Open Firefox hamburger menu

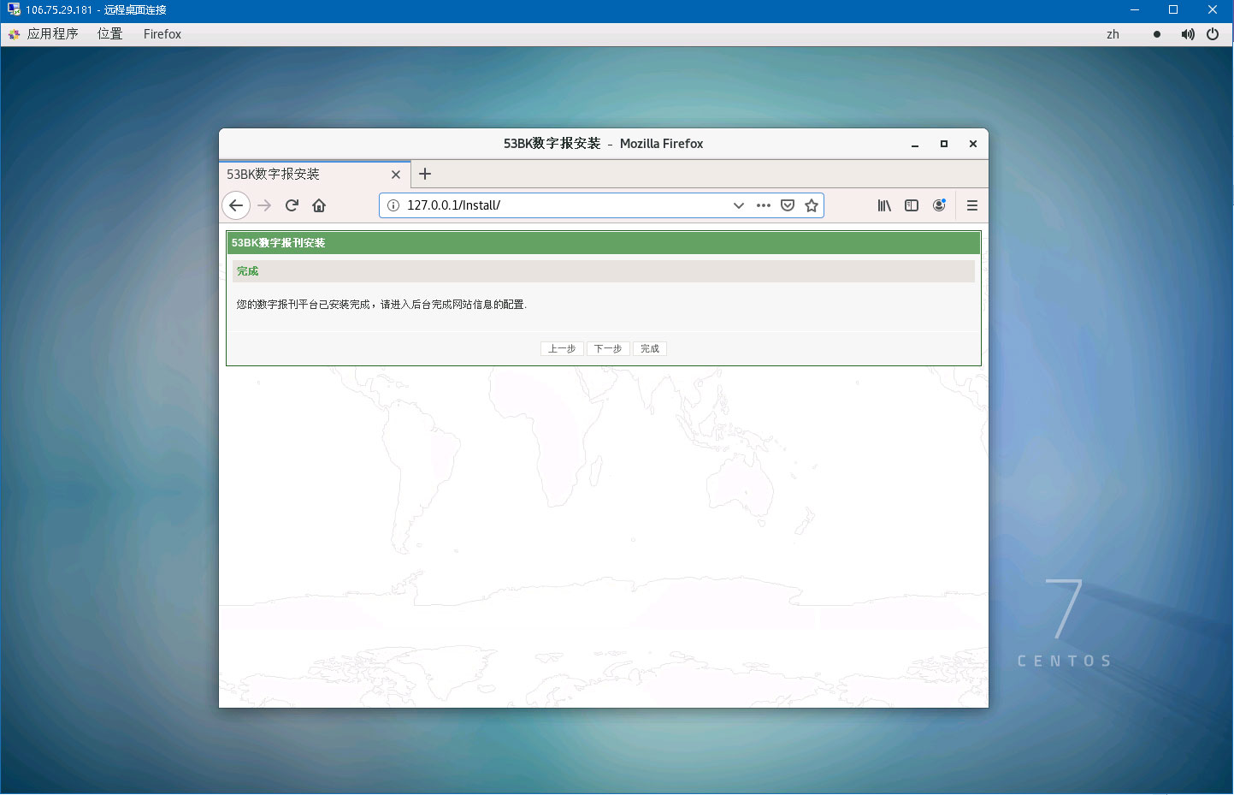click(972, 205)
